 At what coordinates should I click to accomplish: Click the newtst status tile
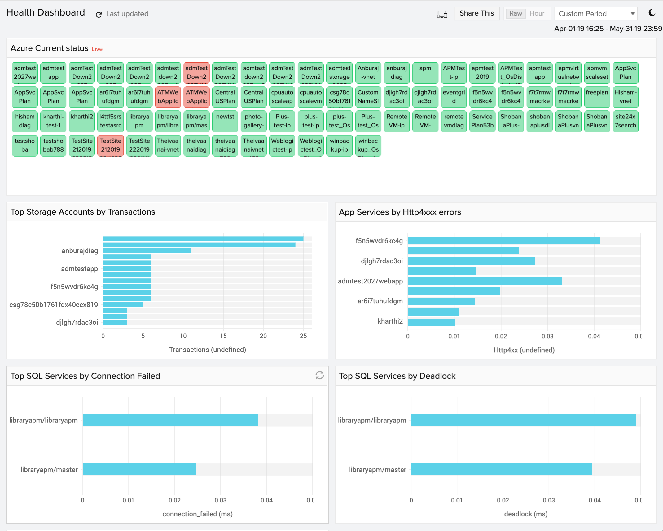(225, 121)
